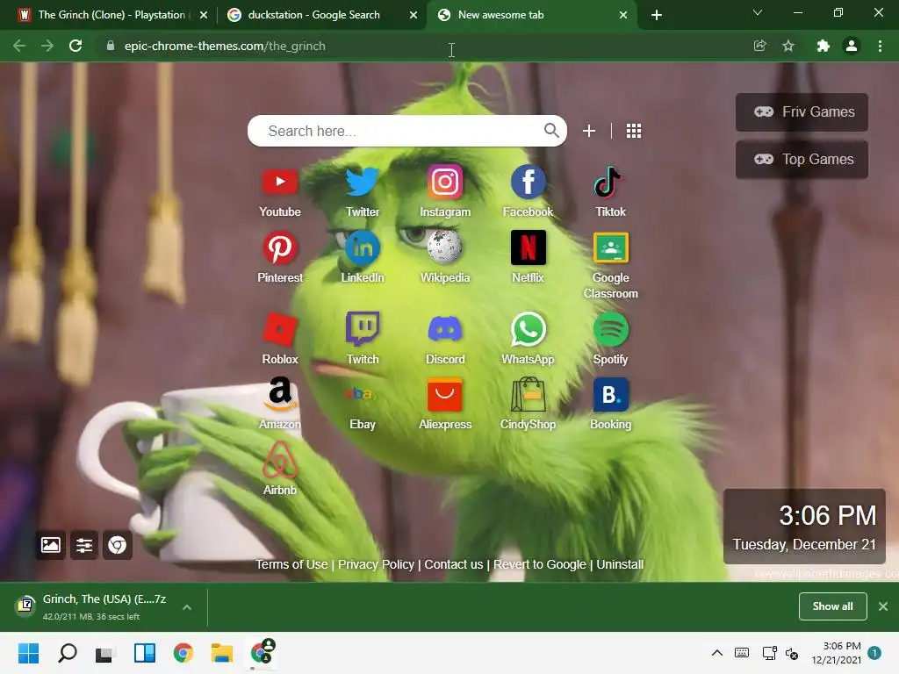This screenshot has width=899, height=674.
Task: Open File Explorer from taskbar
Action: [222, 653]
